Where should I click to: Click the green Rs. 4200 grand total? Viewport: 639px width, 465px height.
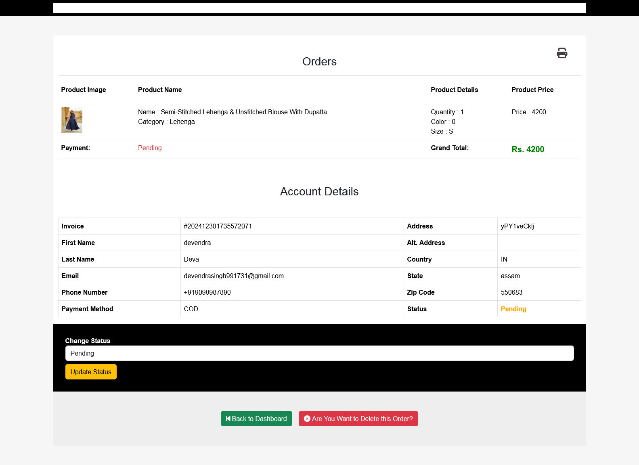pyautogui.click(x=528, y=149)
